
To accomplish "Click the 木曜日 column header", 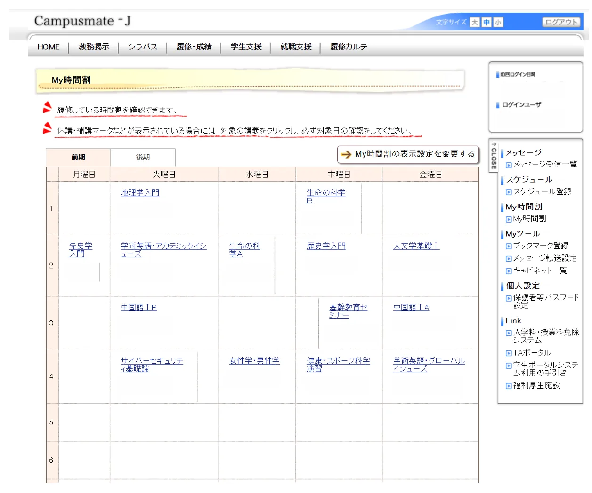I will 339,175.
